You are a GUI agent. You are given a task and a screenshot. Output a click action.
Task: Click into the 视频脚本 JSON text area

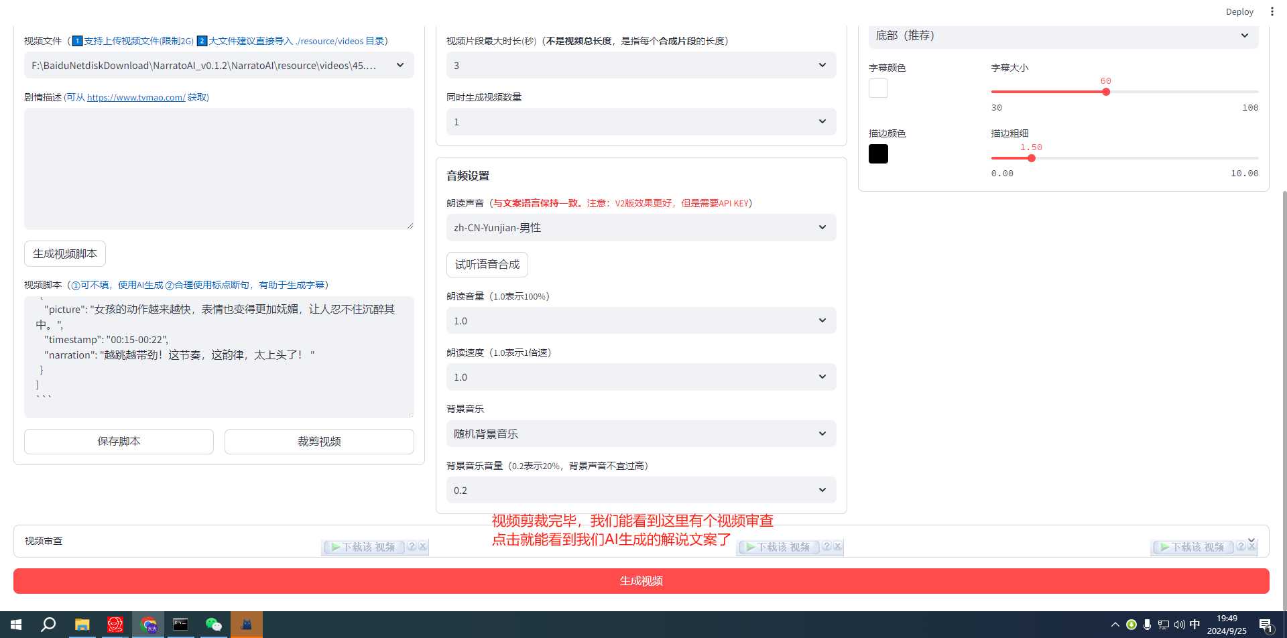[219, 357]
